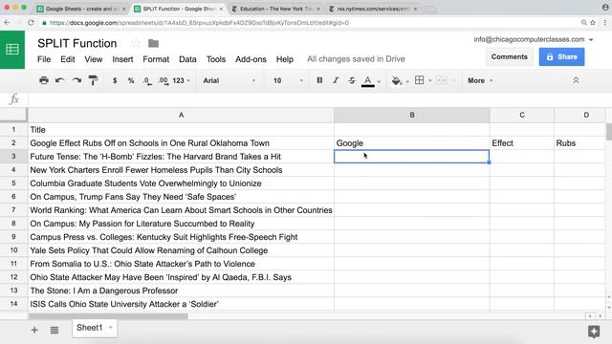Viewport: 612px width, 344px height.
Task: Click the Comments button
Action: 509,57
